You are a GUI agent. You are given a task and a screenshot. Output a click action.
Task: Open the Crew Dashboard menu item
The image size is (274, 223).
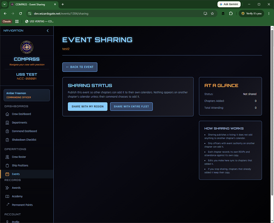click(27, 114)
